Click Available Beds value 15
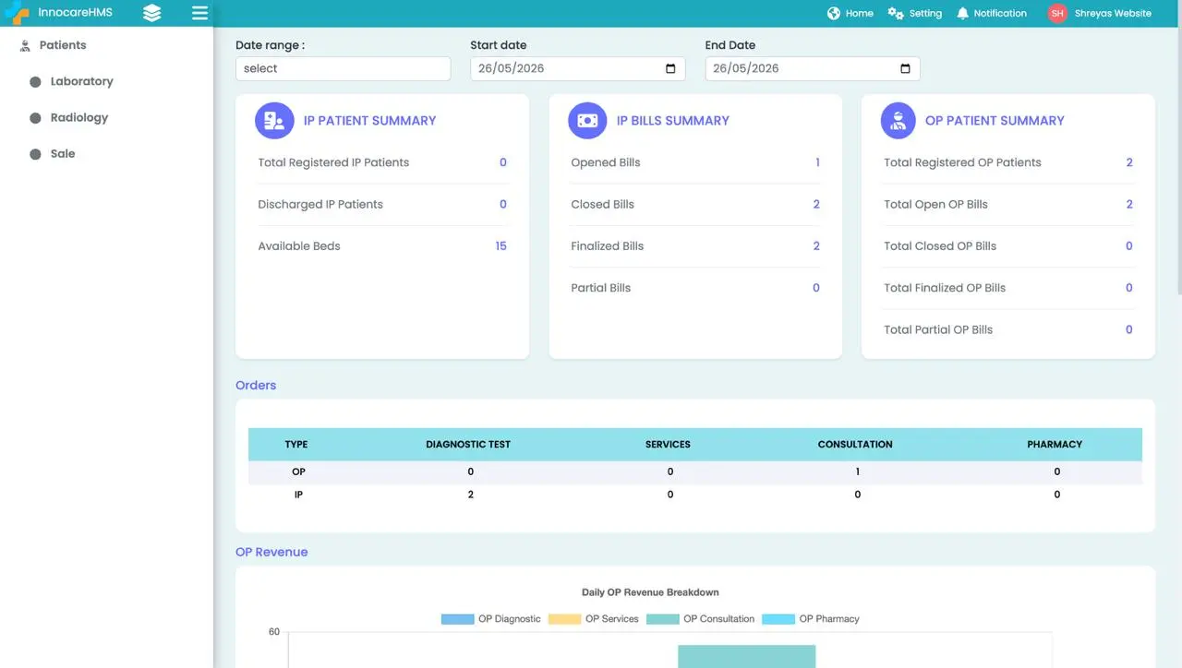 pos(501,246)
